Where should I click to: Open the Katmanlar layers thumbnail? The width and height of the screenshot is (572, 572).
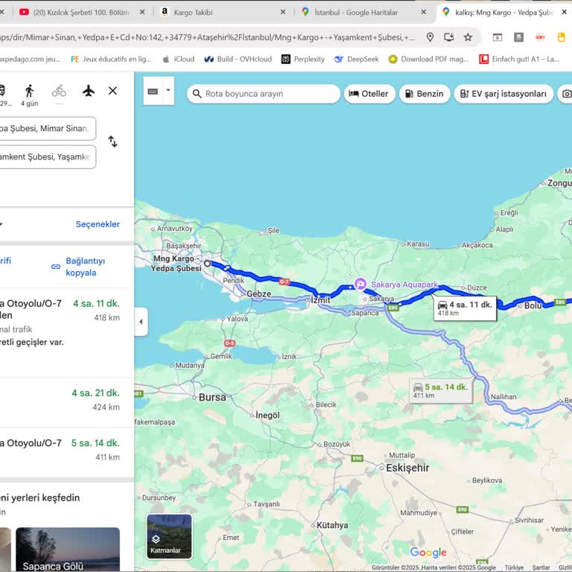pyautogui.click(x=169, y=536)
